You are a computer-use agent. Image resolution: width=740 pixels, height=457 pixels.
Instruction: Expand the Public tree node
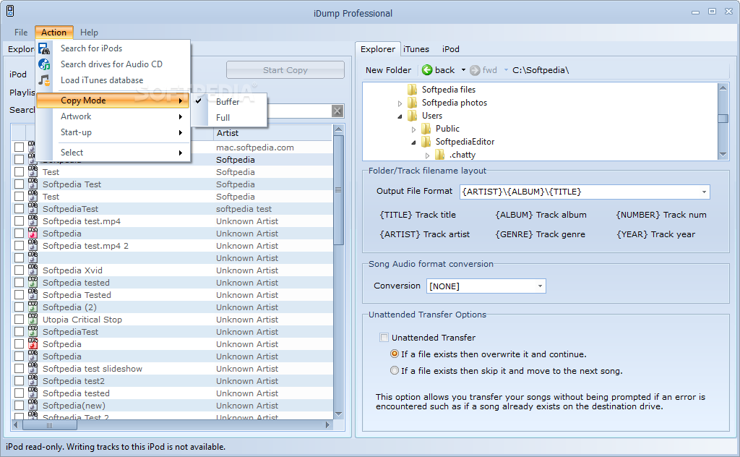pyautogui.click(x=413, y=129)
